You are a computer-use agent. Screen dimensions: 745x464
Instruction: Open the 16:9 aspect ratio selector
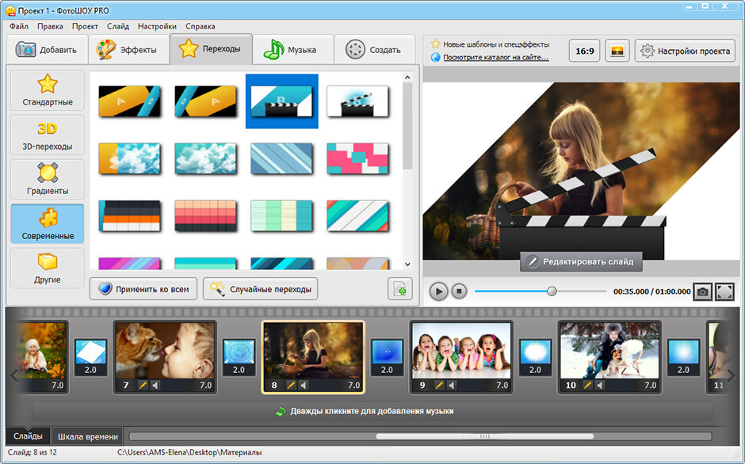point(584,51)
